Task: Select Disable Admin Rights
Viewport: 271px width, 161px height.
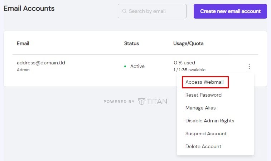Action: click(x=210, y=121)
